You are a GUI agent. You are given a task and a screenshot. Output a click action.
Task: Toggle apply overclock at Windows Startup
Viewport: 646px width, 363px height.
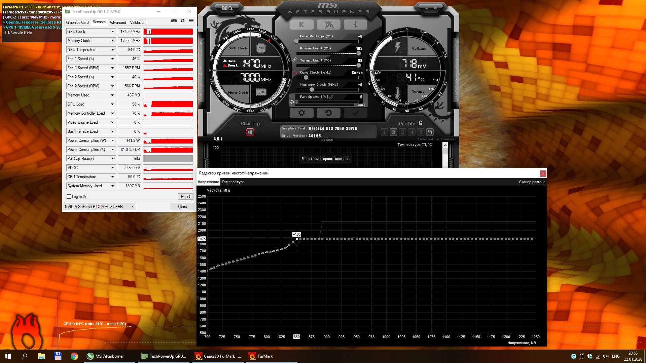[x=250, y=132]
